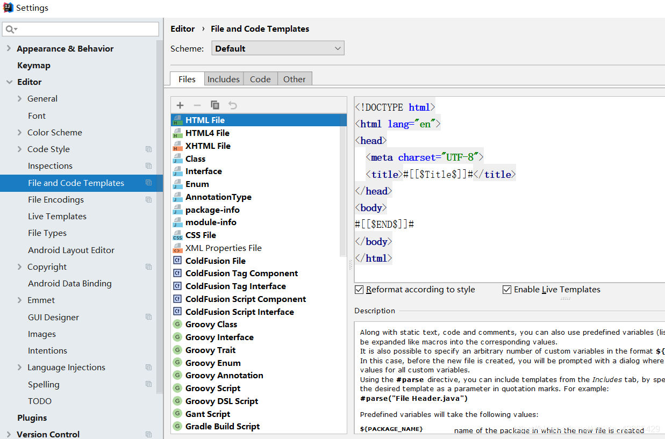Expand the Language Injections arrow
Viewport: 665px width, 439px height.
pos(20,368)
